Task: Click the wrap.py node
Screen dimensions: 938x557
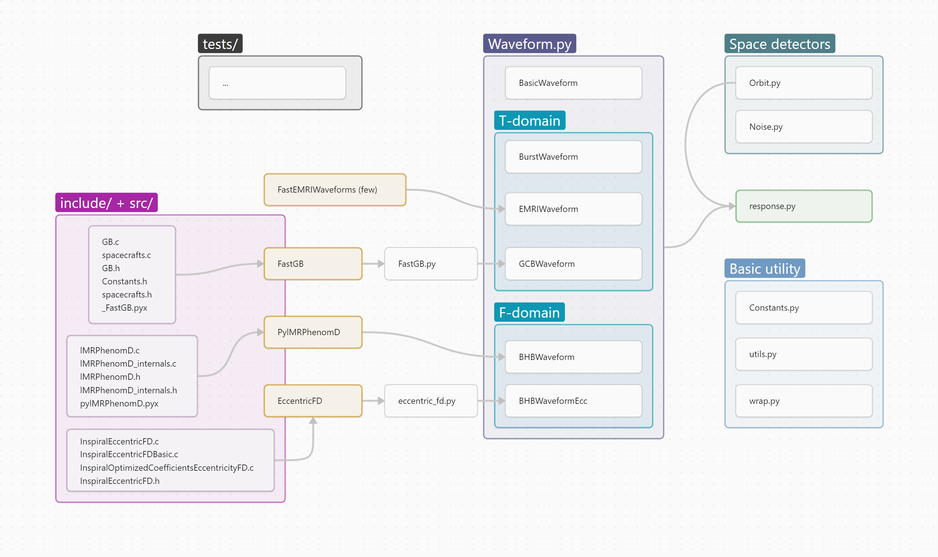Action: click(x=803, y=401)
